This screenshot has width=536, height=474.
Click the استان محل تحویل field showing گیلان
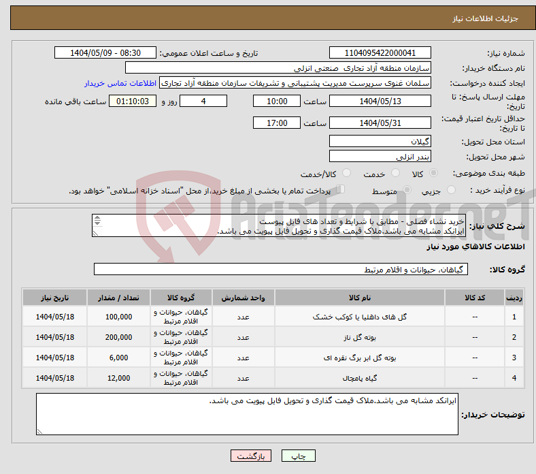pos(380,141)
